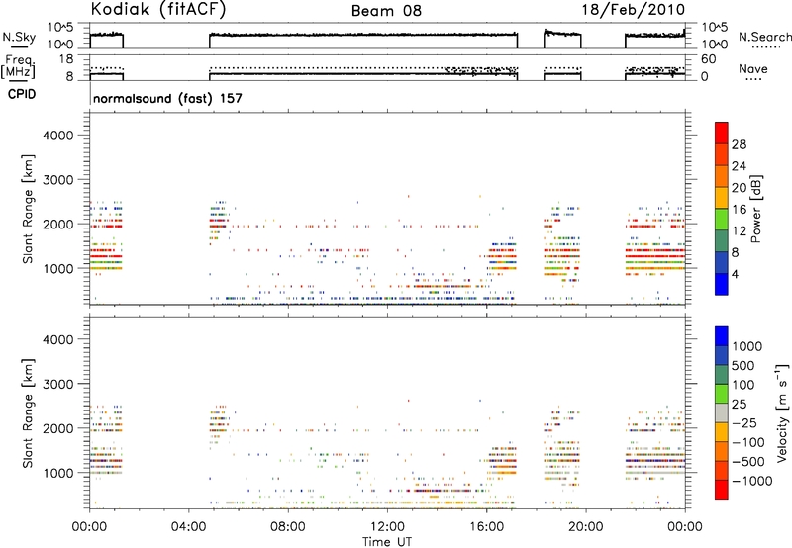Click the dotted line sample under 'Nave'
Image resolution: width=792 pixels, height=548 pixels.
(753, 79)
